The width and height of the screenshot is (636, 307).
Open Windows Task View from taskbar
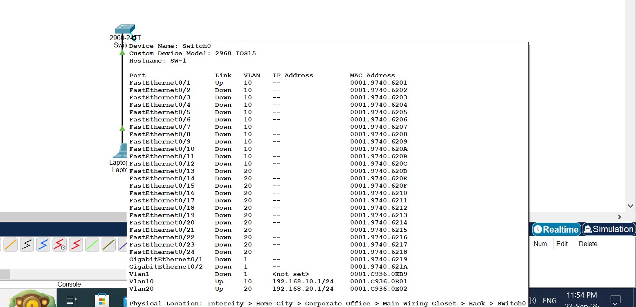[x=72, y=300]
